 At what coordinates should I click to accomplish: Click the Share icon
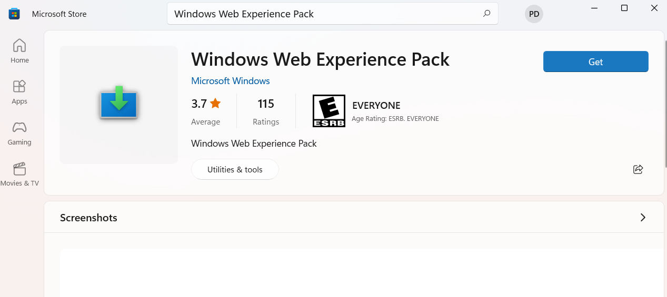(638, 169)
